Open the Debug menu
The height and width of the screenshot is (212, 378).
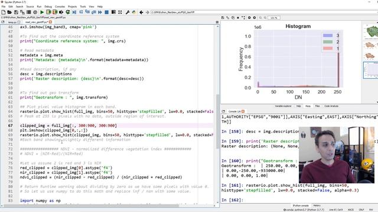pyautogui.click(x=48, y=6)
